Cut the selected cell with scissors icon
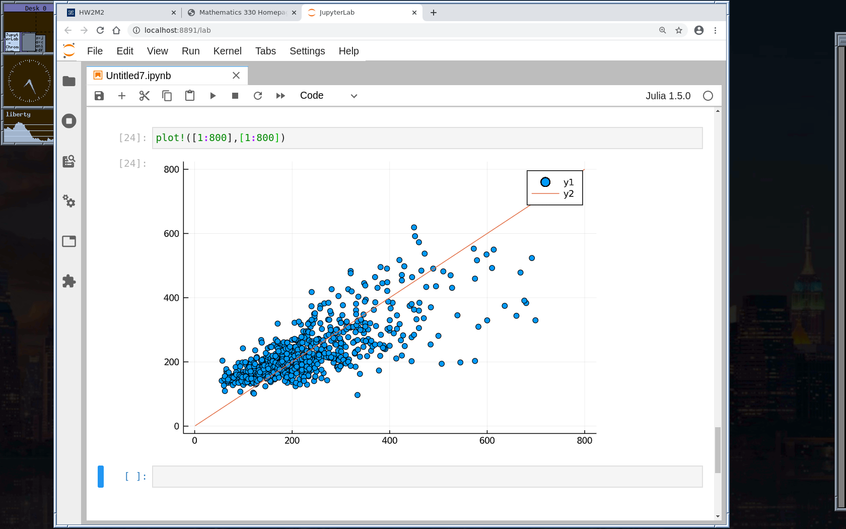This screenshot has height=529, width=846. [145, 96]
